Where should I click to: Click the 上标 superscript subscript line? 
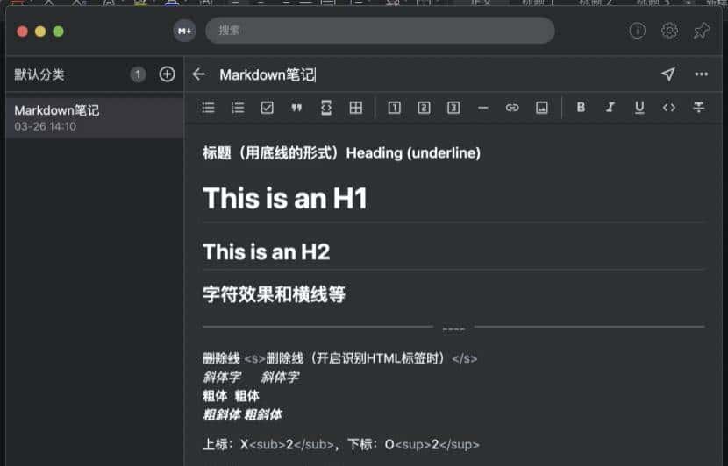(341, 444)
